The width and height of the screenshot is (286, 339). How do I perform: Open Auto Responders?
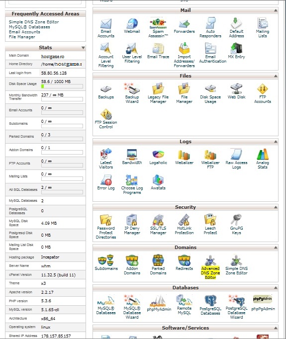pyautogui.click(x=210, y=28)
